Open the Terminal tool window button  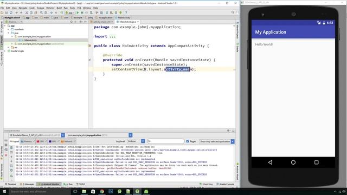[x=11, y=184]
